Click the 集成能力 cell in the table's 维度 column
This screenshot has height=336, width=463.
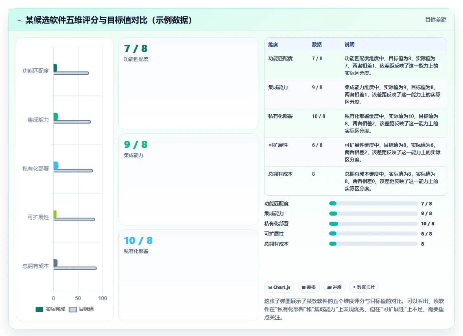point(278,87)
